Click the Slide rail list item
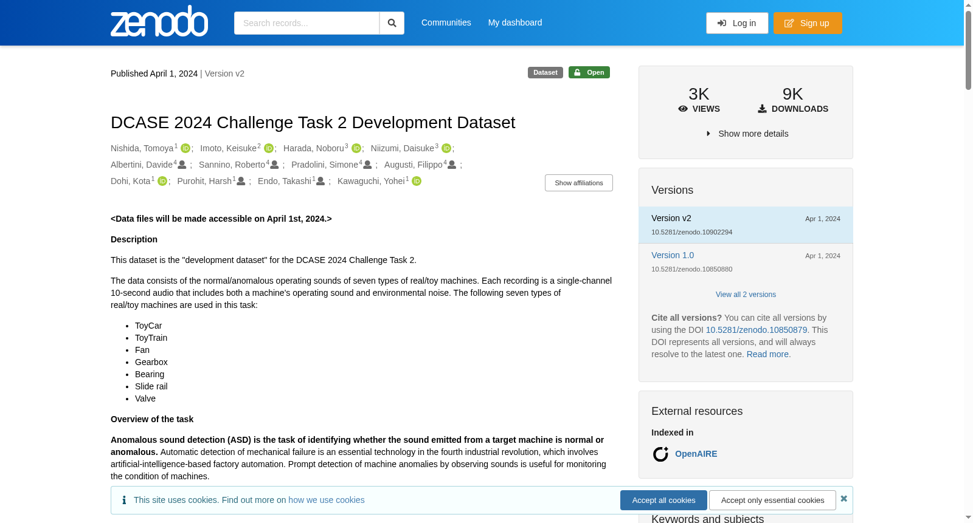The width and height of the screenshot is (973, 523). [x=151, y=386]
